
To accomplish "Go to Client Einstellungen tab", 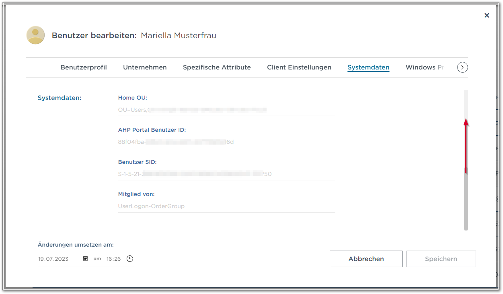I will (299, 67).
